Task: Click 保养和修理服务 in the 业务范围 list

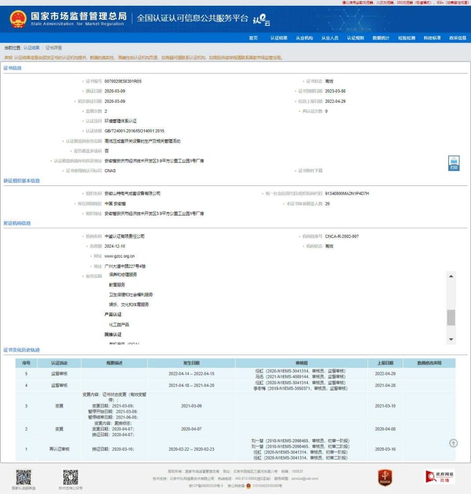Action: pyautogui.click(x=123, y=275)
